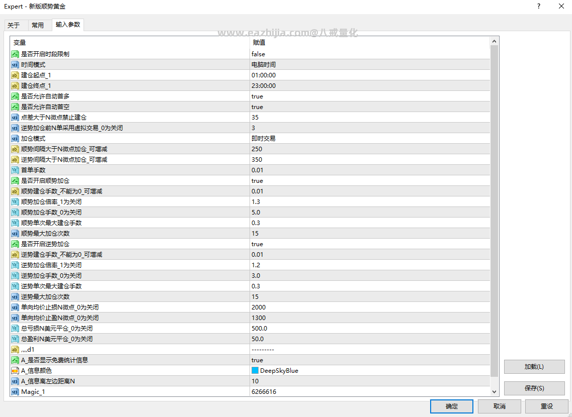572x417 pixels.
Task: Click the string icon beside 建仓终点_1
Action: point(15,86)
